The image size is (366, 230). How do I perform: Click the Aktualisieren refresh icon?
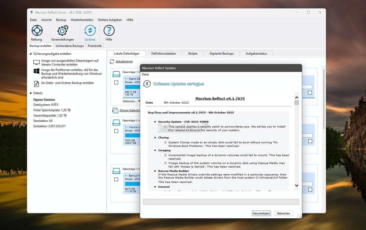pyautogui.click(x=112, y=61)
